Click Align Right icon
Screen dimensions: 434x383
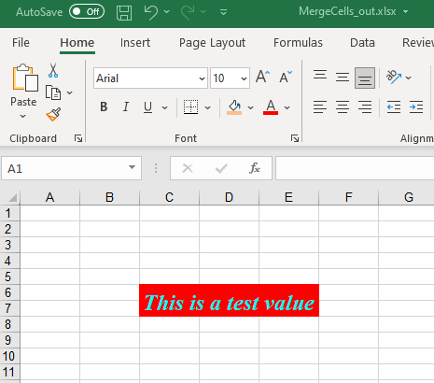(365, 107)
